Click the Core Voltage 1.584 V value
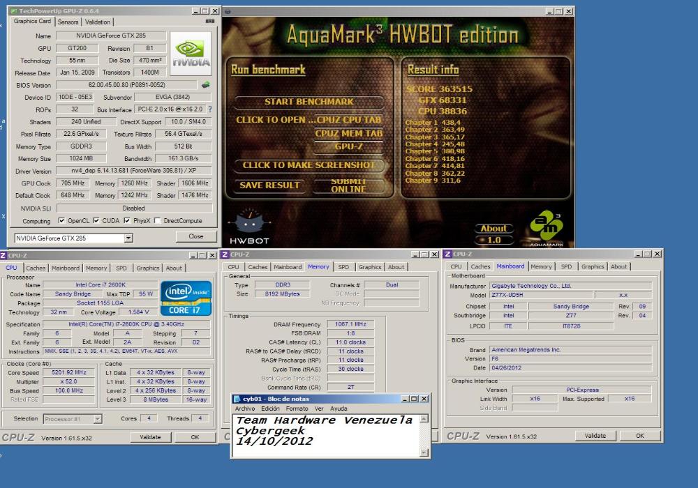Viewport: 698px width, 488px height. click(138, 312)
